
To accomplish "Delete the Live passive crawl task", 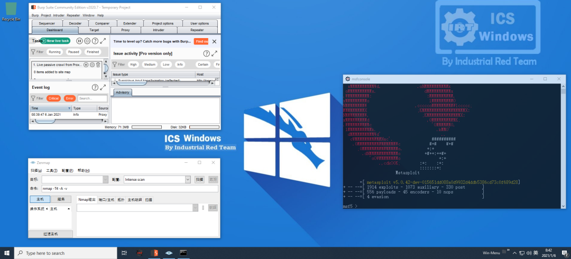I will click(x=98, y=65).
